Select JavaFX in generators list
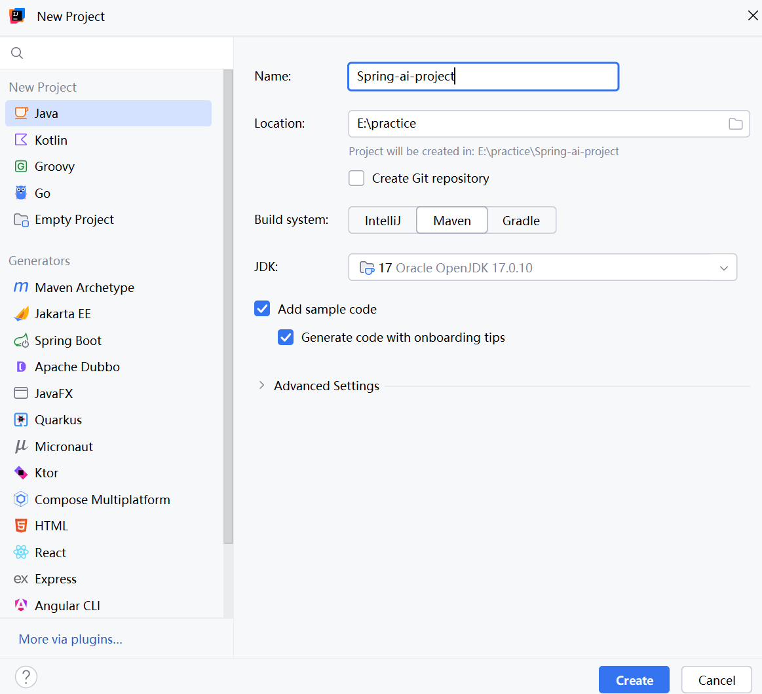This screenshot has height=694, width=762. [108, 393]
